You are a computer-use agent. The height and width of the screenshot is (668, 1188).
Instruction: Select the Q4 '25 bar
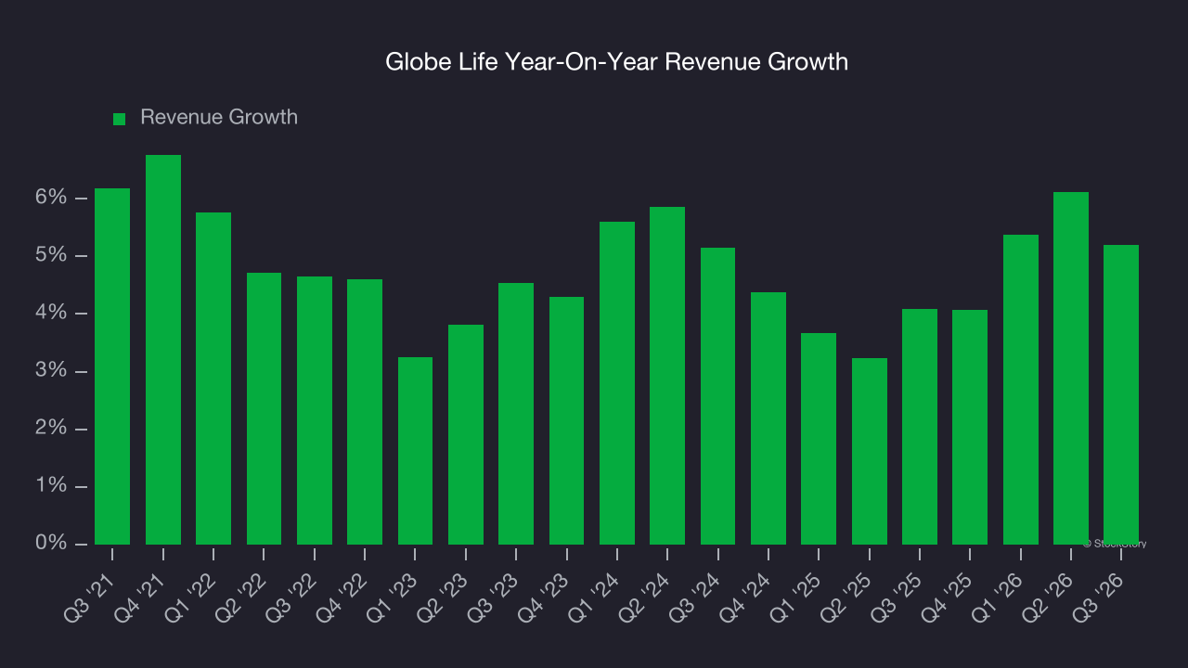click(x=970, y=427)
